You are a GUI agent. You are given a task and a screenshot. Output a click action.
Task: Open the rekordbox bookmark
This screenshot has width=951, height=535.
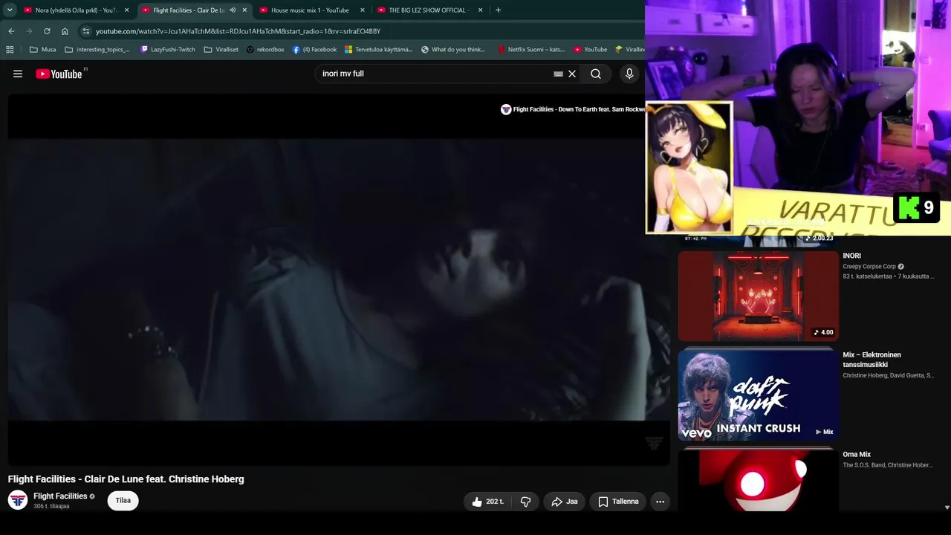coord(265,50)
